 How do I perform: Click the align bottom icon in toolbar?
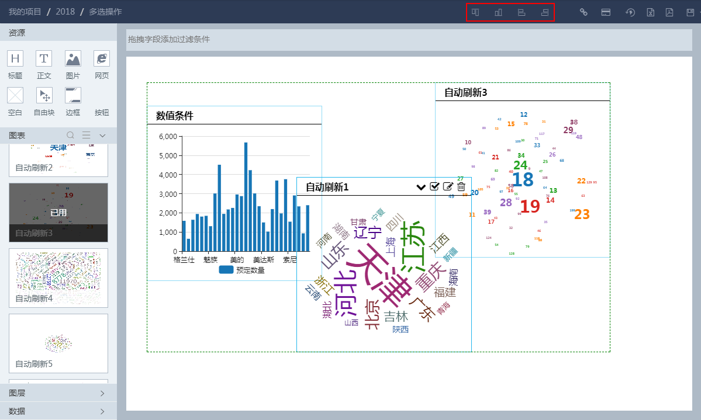tap(499, 12)
